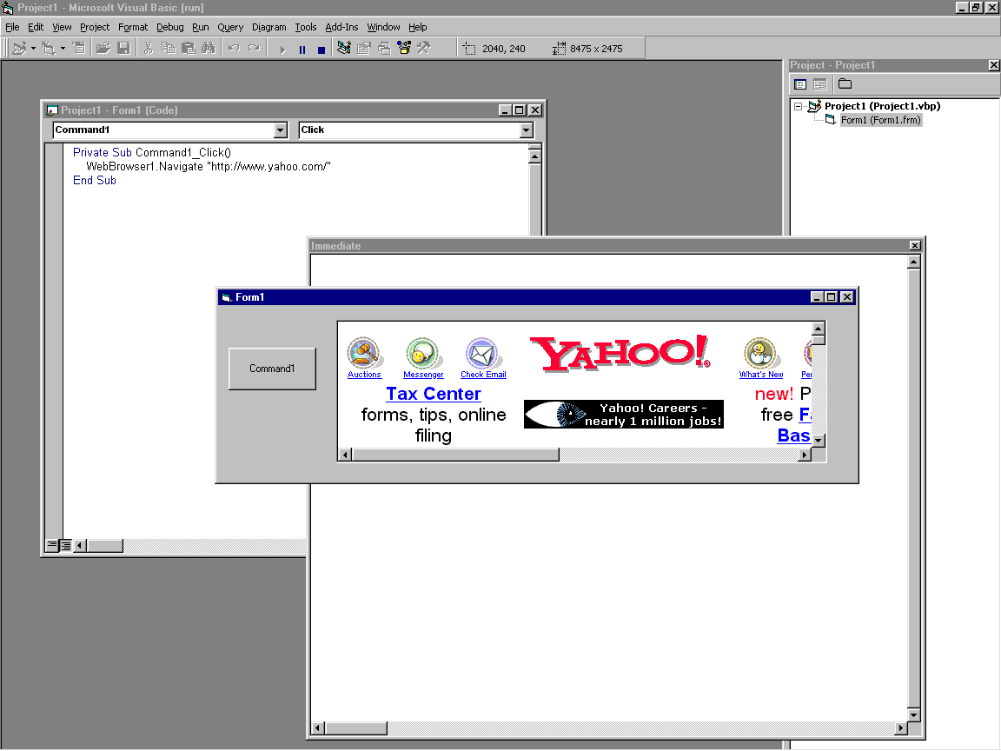Click the Yahoo! Careers banner ad

624,415
